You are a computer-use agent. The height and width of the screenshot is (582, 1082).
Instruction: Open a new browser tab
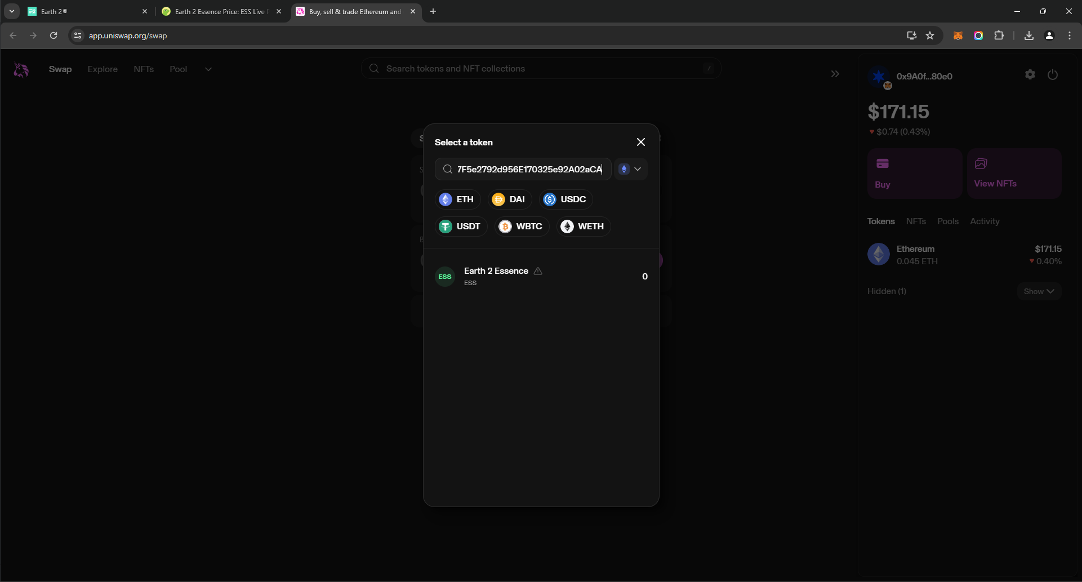[433, 11]
